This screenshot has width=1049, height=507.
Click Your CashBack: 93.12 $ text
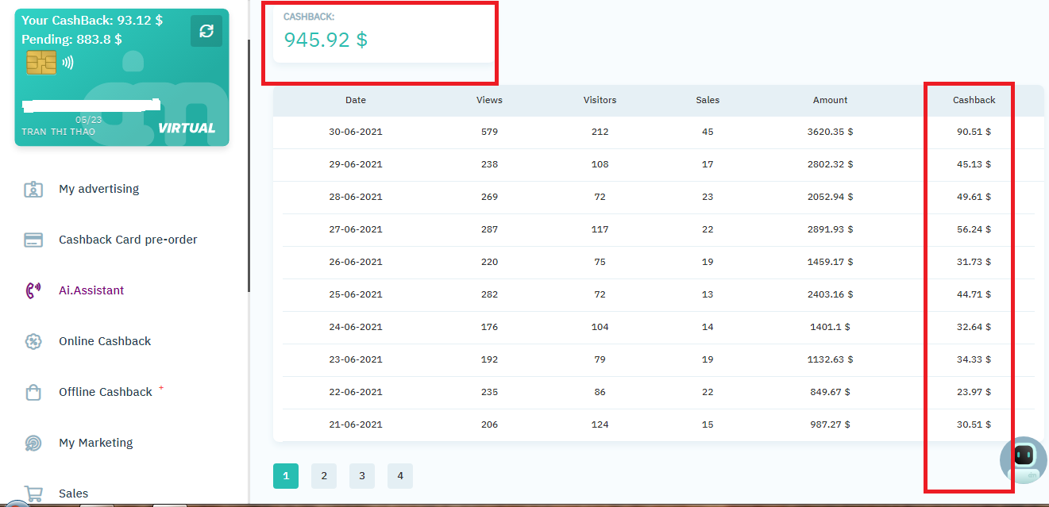tap(92, 21)
